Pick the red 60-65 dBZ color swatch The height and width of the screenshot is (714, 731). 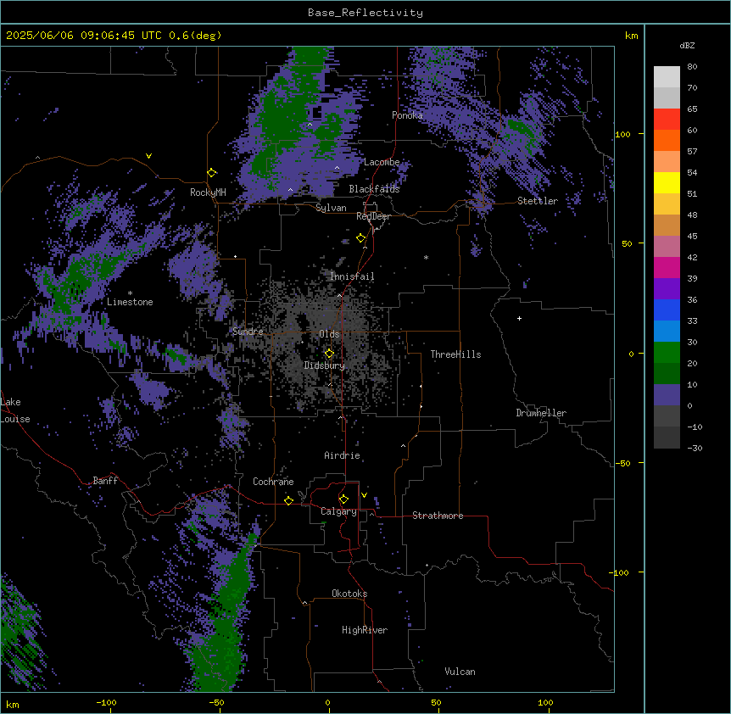pos(667,120)
